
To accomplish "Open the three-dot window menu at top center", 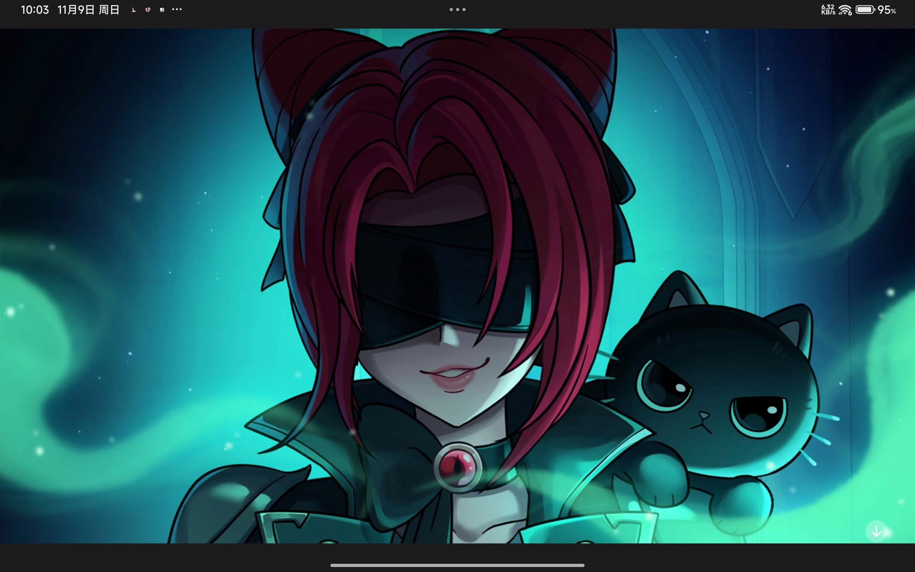I will point(457,10).
